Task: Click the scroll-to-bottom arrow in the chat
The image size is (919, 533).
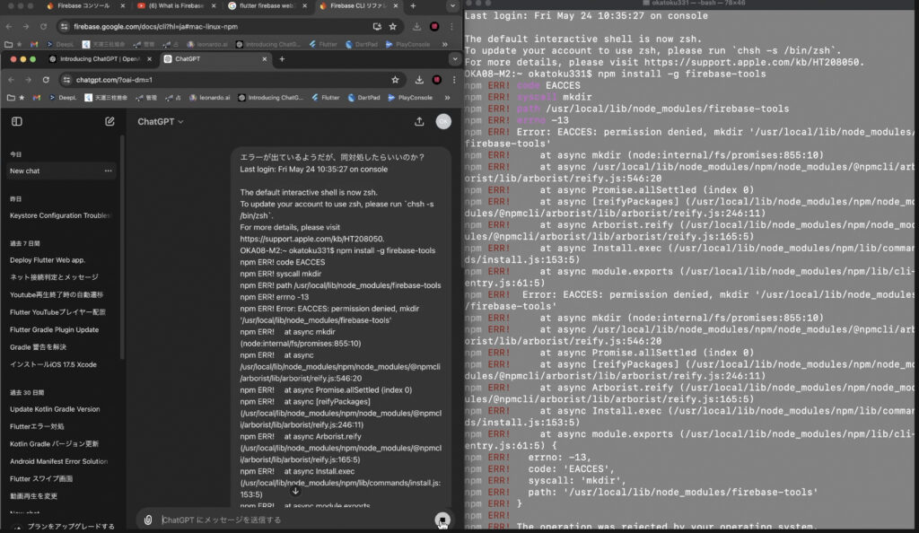Action: tap(295, 491)
